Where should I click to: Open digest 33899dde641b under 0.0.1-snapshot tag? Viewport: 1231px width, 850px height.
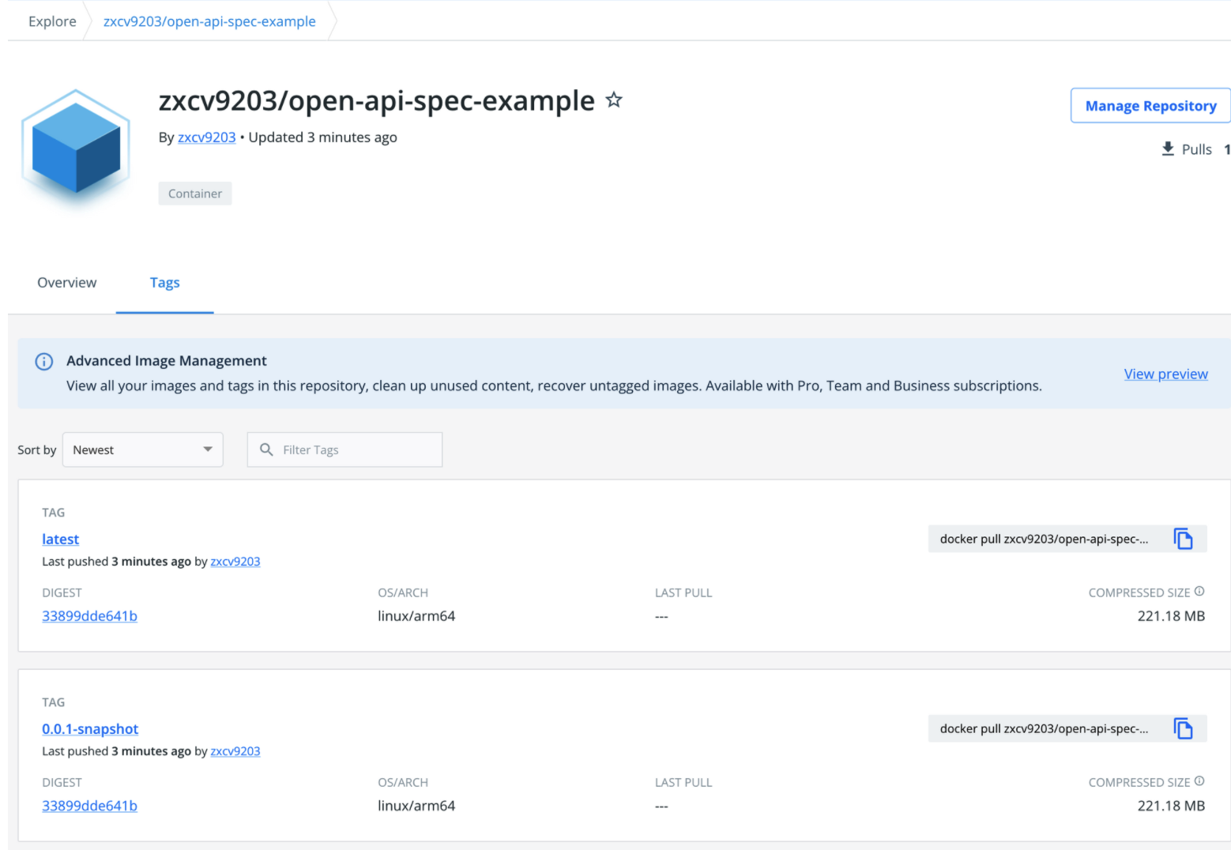[89, 806]
